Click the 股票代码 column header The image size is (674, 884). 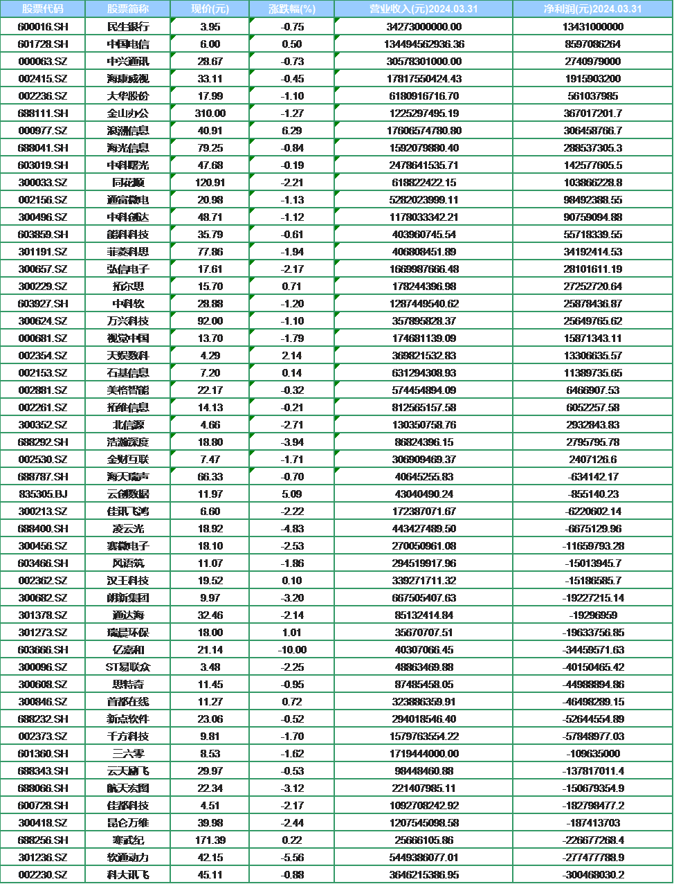pos(43,9)
